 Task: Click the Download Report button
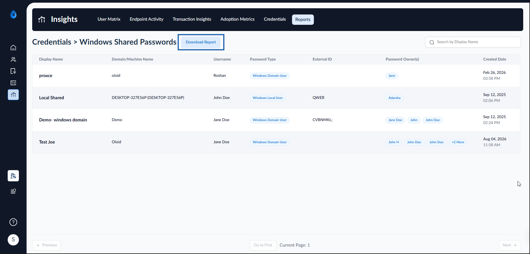point(201,42)
